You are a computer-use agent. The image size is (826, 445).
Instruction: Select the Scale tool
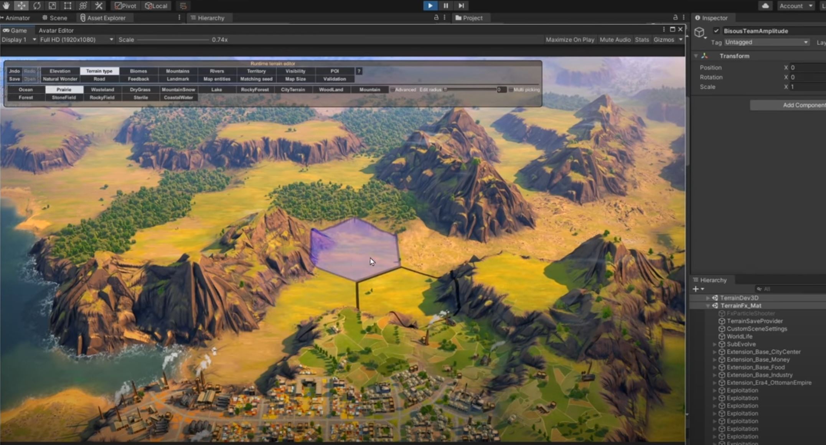(x=52, y=5)
